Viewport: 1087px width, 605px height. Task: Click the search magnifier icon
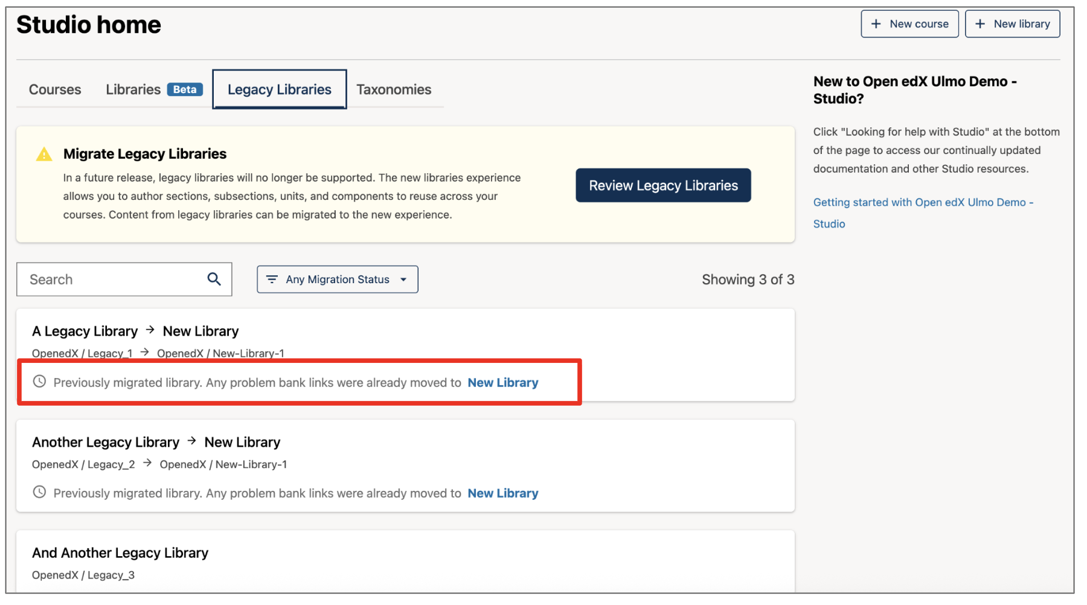tap(214, 279)
